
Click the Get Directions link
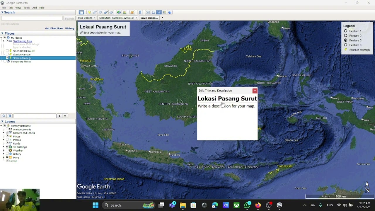[54, 28]
